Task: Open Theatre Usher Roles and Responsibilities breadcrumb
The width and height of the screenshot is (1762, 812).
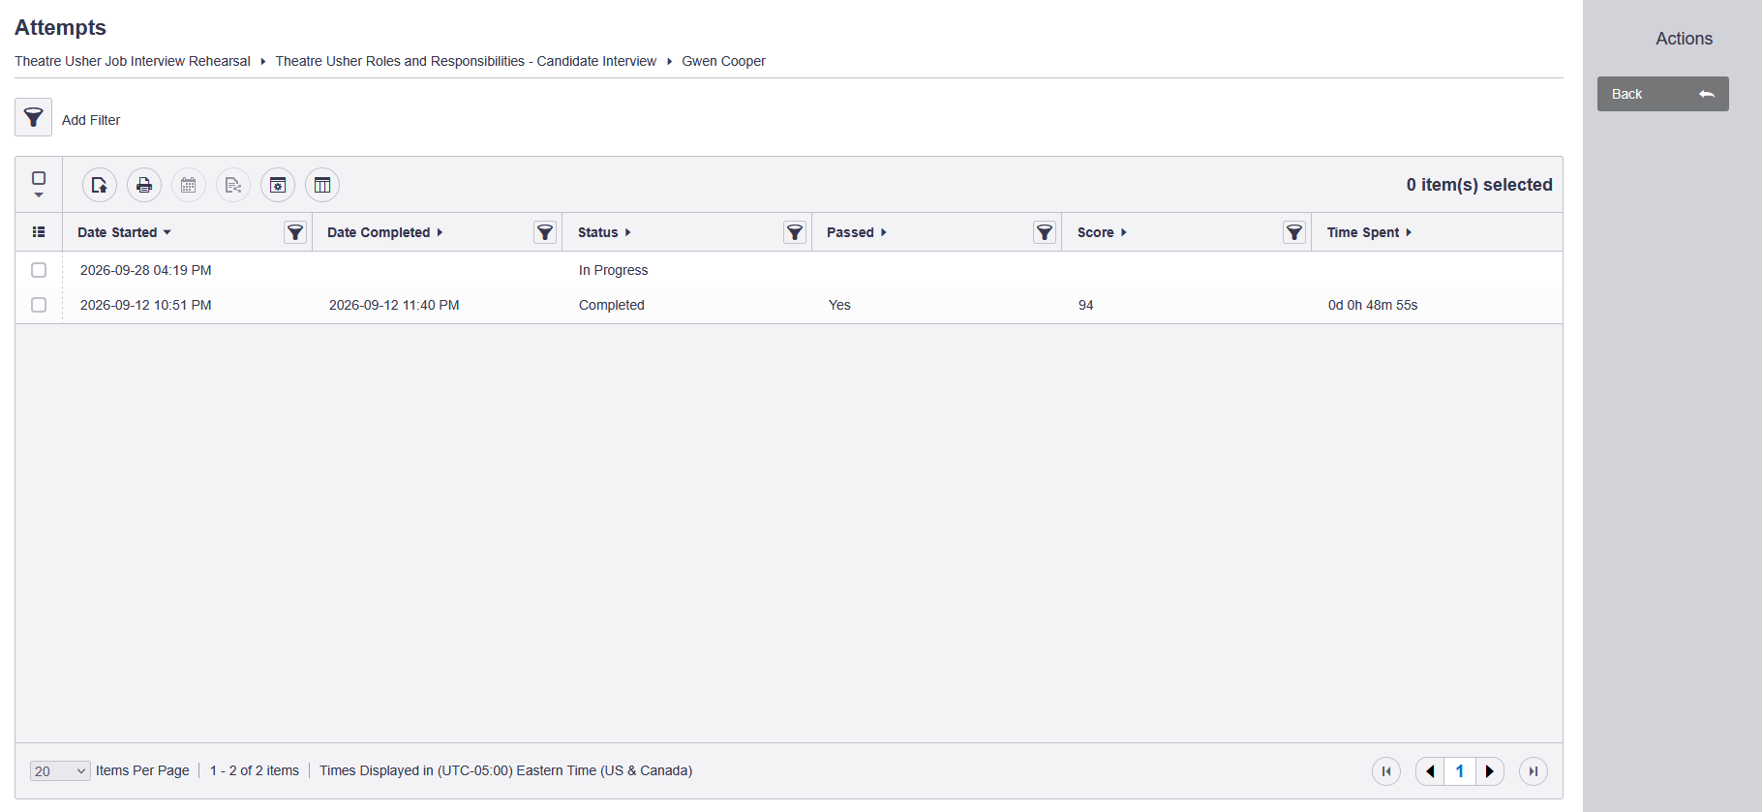Action: (466, 61)
